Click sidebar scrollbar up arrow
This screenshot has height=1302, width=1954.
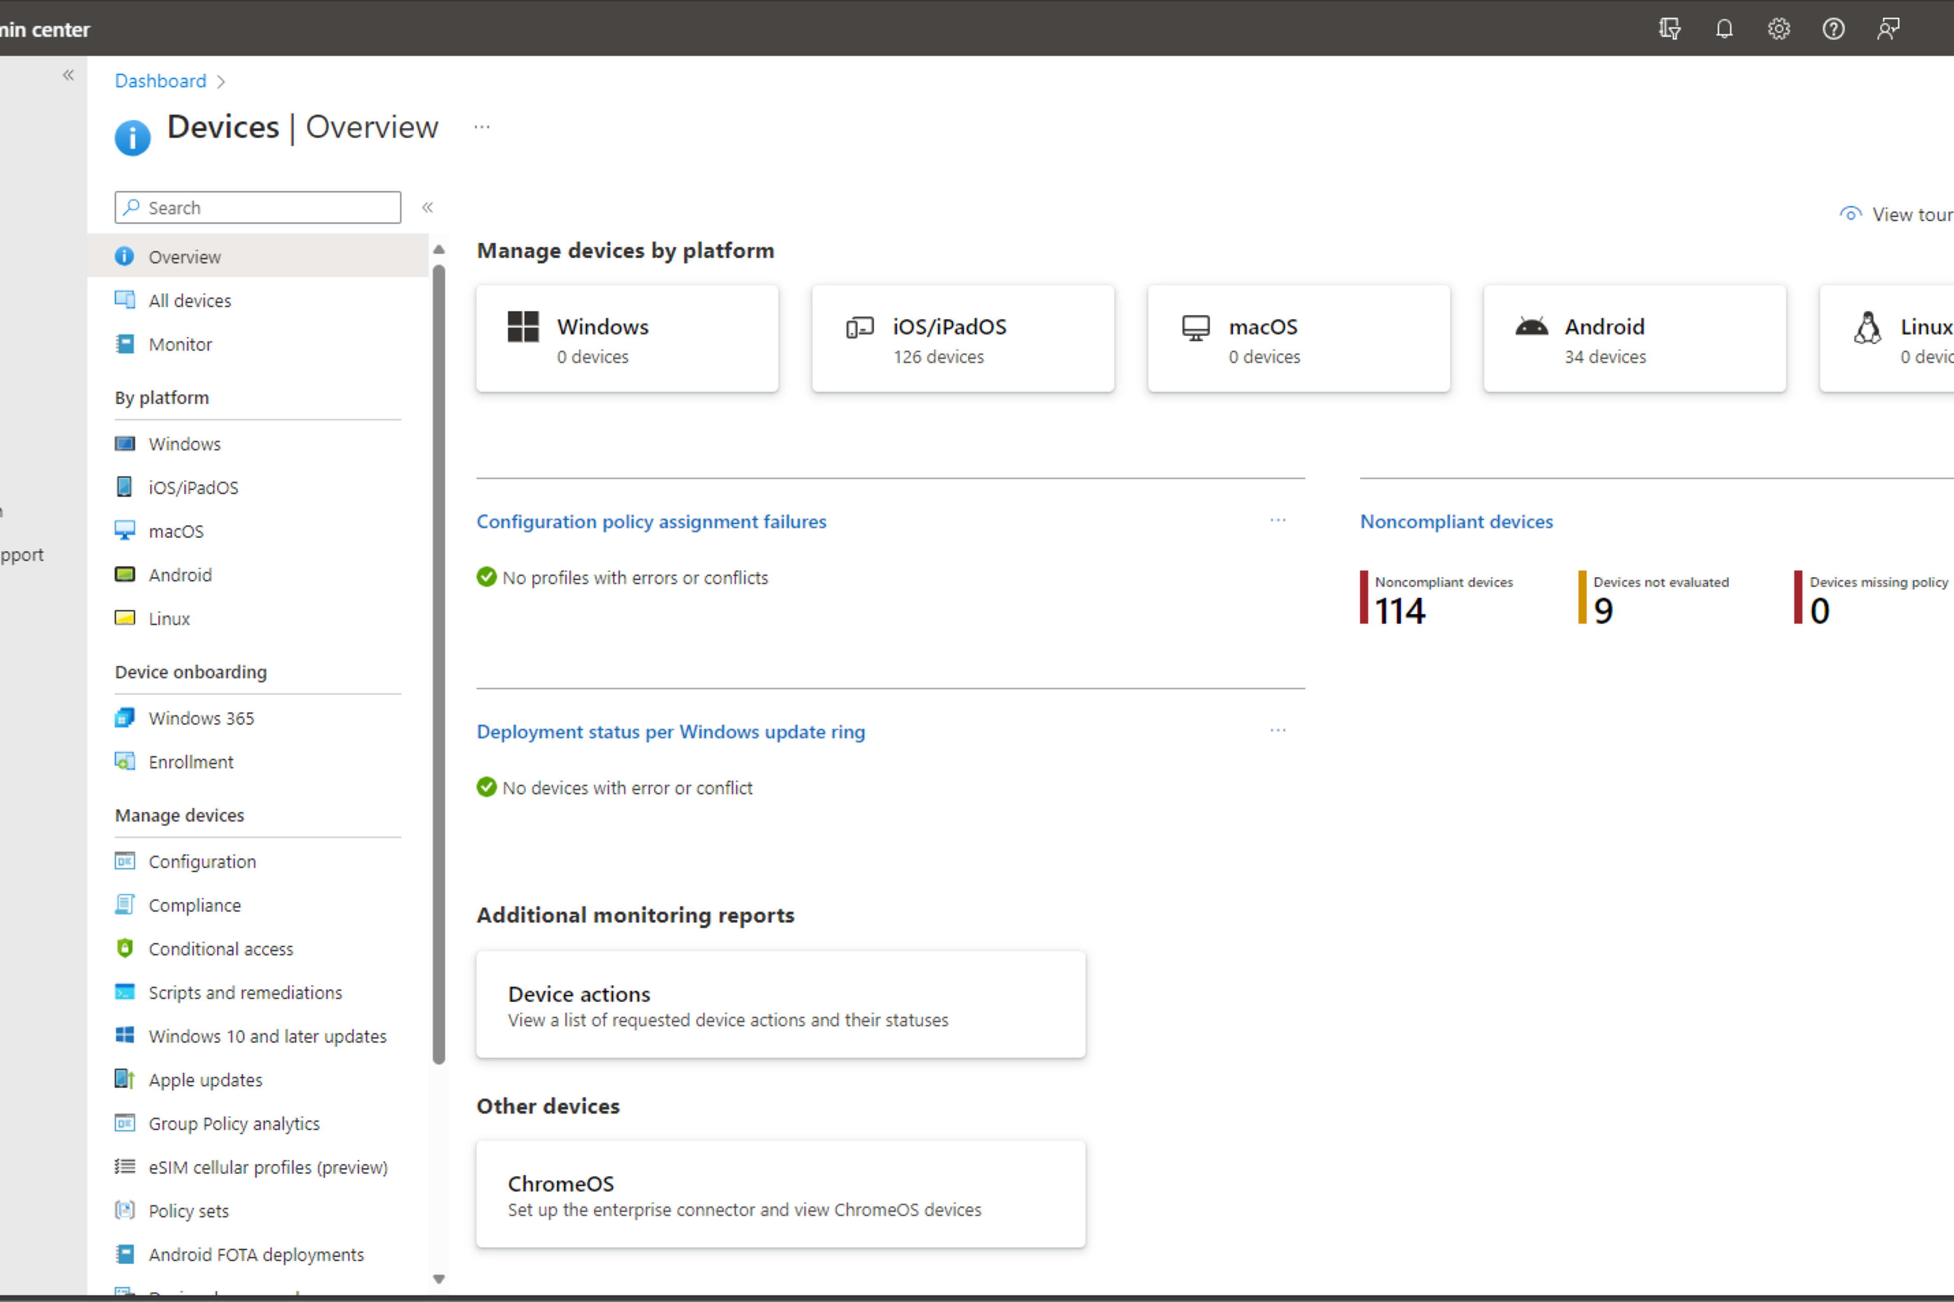pos(439,249)
